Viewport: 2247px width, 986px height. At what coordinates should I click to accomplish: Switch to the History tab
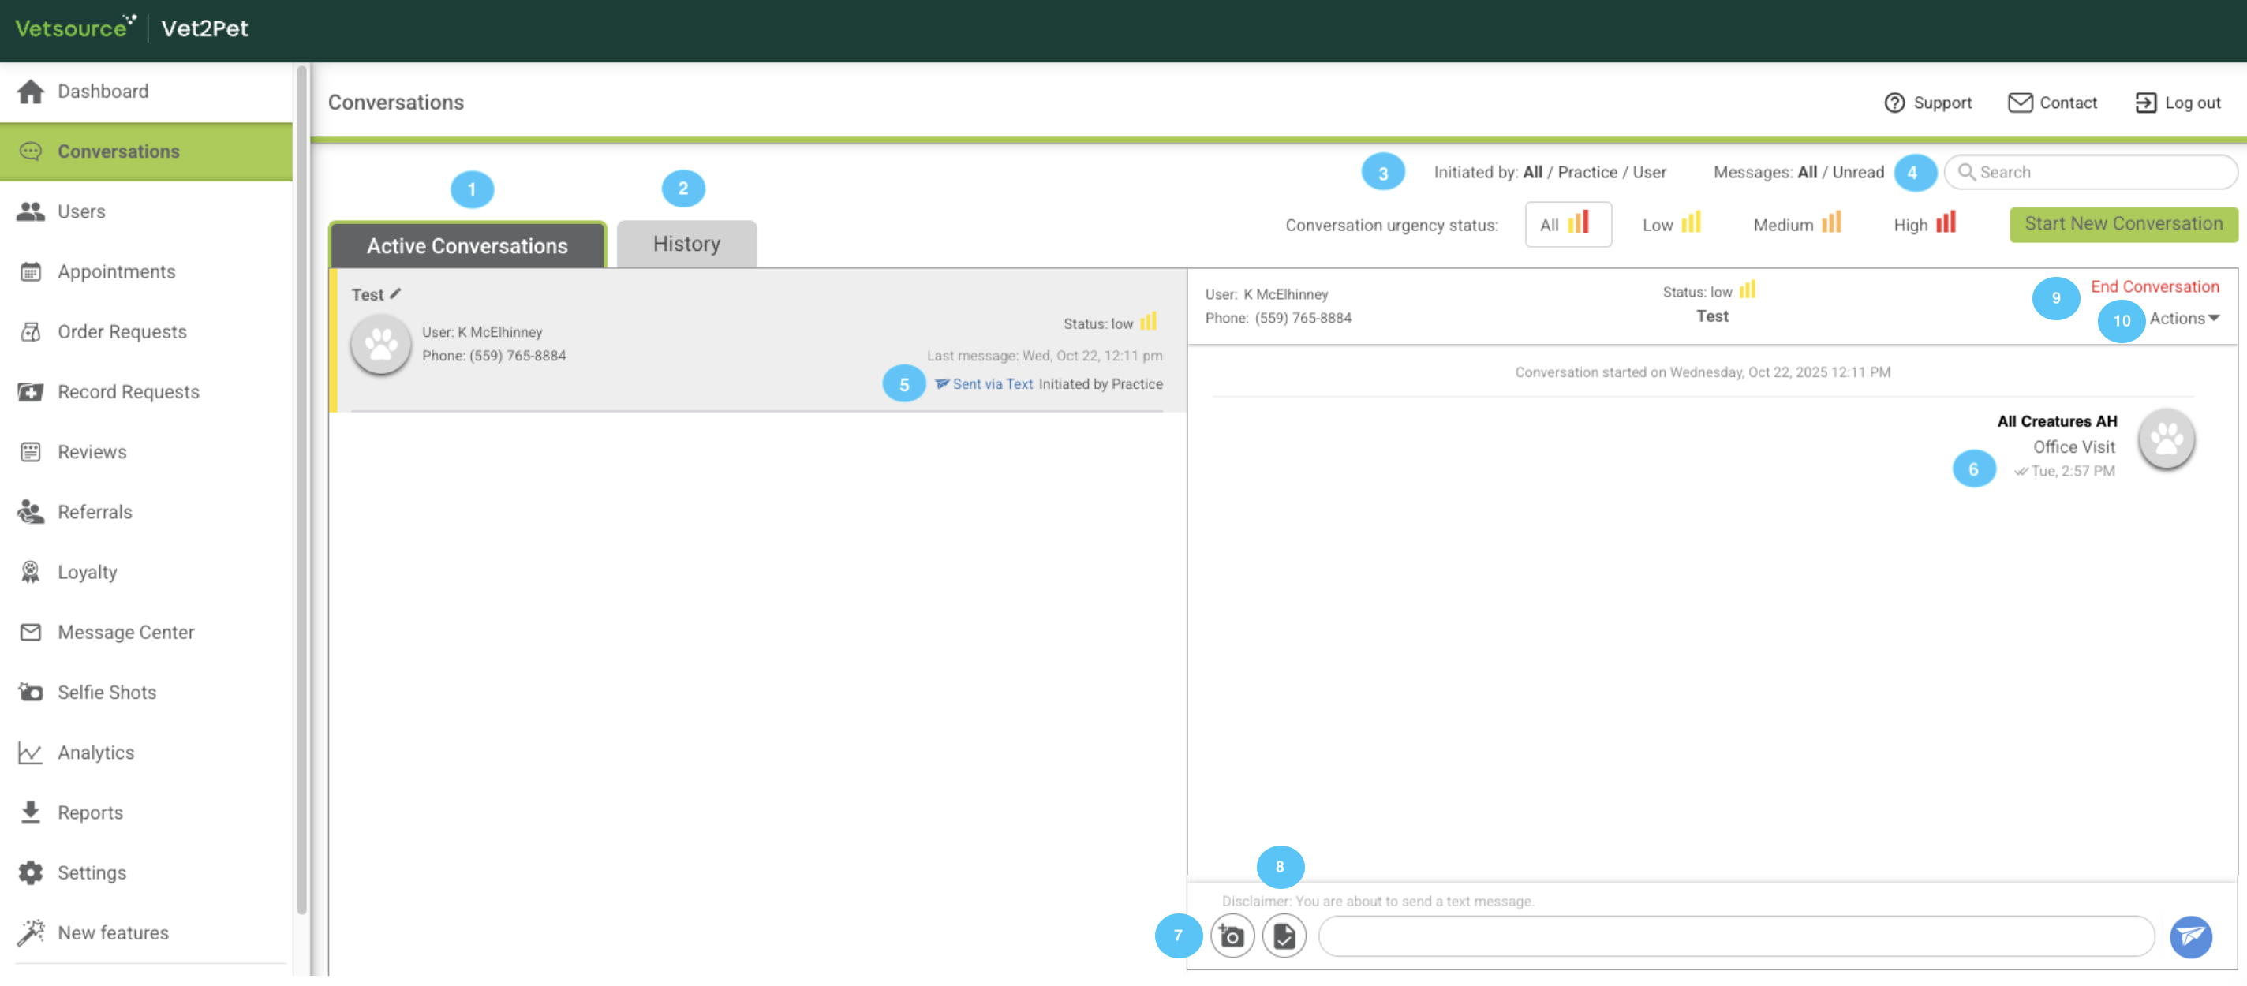[686, 244]
